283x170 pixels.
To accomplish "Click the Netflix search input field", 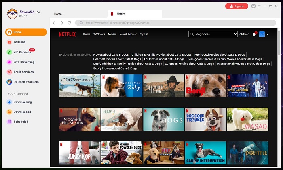I will (x=214, y=34).
